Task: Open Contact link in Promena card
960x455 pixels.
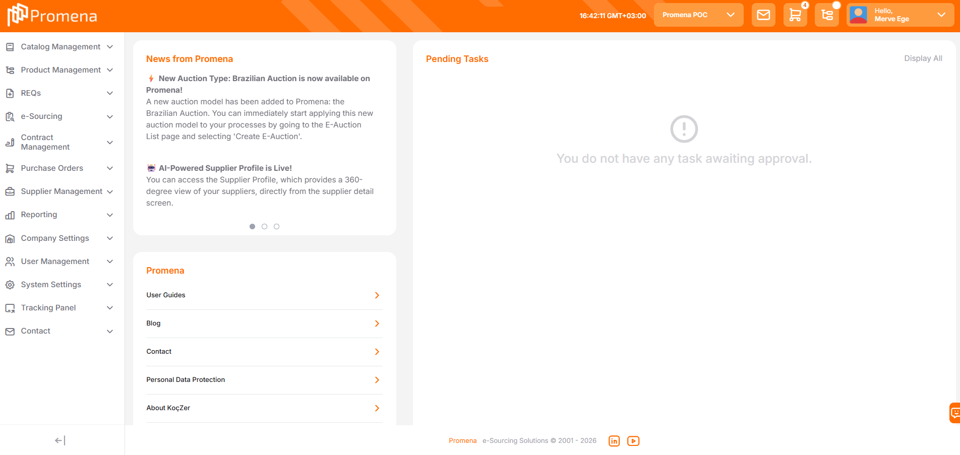Action: pos(159,352)
